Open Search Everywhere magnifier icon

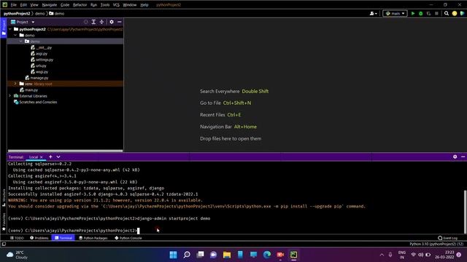point(447,13)
